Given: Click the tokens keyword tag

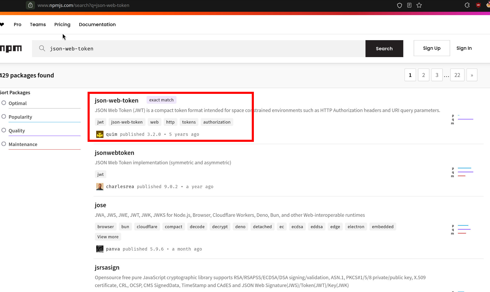Looking at the screenshot, I should [x=189, y=122].
